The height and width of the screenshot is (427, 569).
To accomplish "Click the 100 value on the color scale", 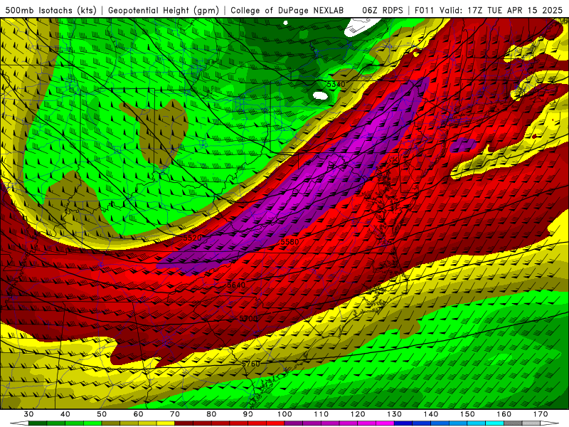I will coord(285,414).
